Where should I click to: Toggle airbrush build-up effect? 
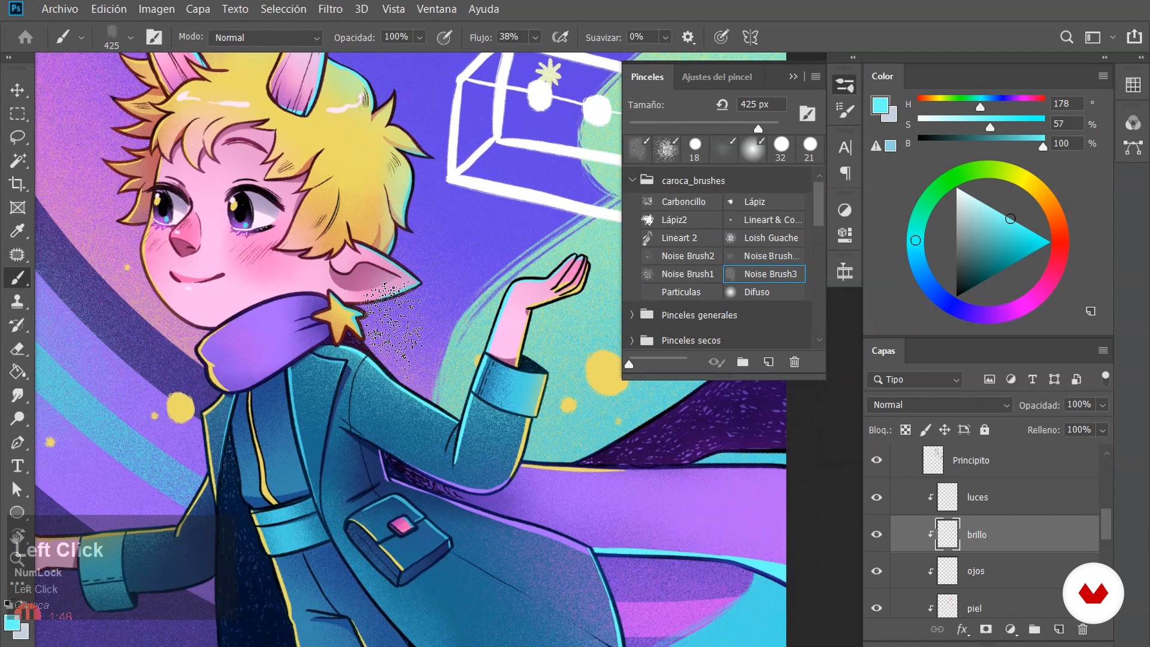coord(560,37)
